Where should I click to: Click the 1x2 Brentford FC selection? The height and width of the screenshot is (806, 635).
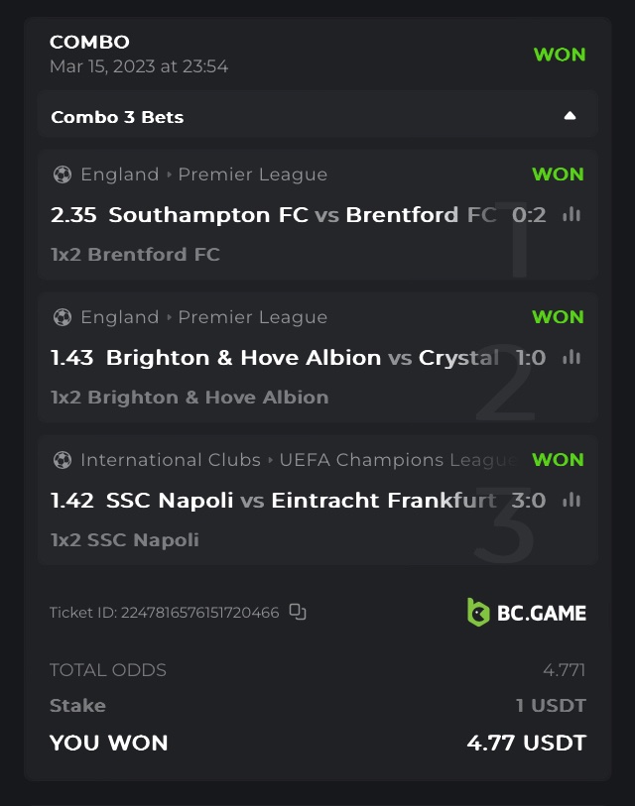135,255
